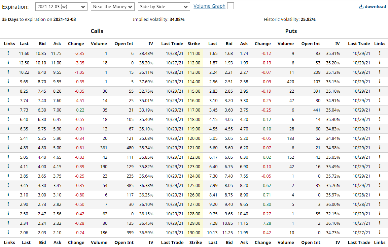Click the Volume Graph link
Viewport: 388px width, 247px height.
209,6
